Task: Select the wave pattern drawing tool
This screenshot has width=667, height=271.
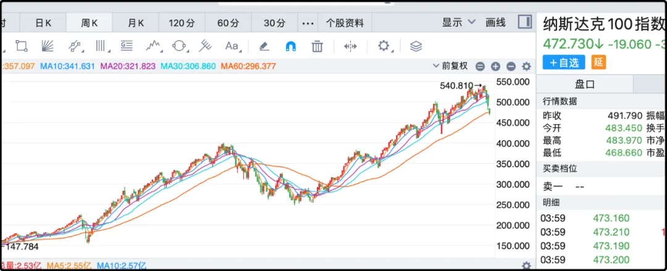Action: tap(153, 46)
